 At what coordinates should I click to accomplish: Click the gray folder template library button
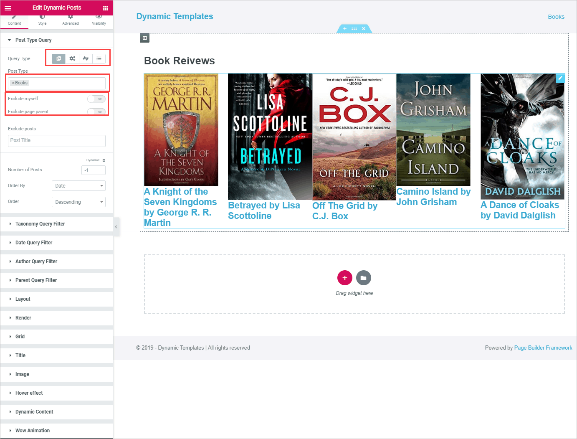(363, 278)
